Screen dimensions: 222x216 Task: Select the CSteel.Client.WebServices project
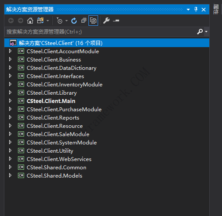coord(59,159)
